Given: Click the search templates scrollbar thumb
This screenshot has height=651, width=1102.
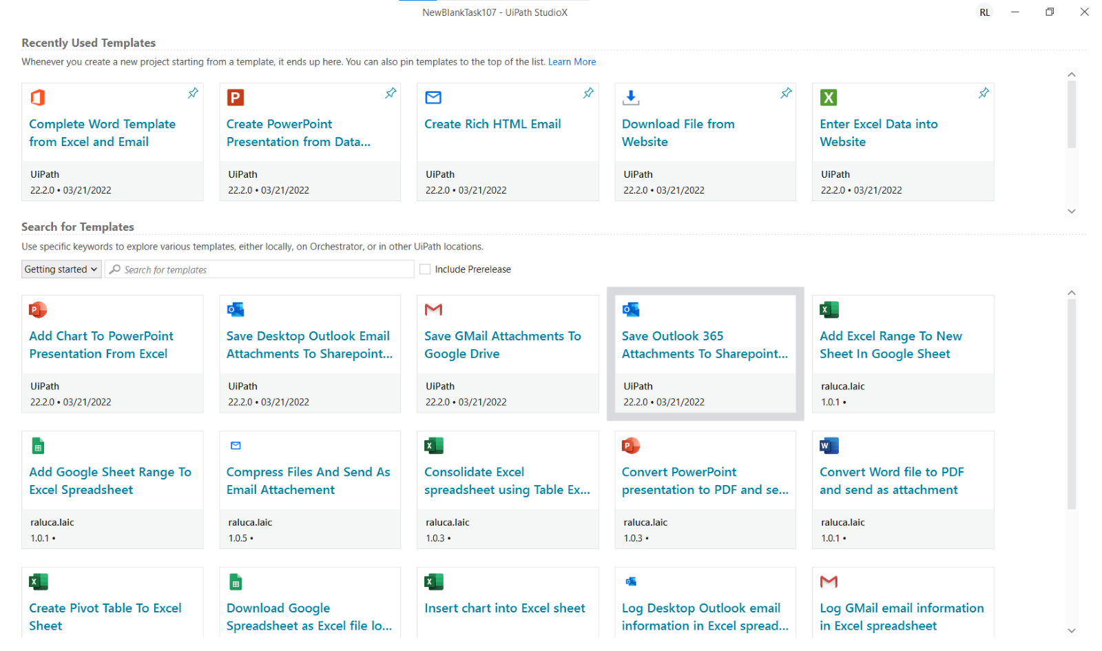Looking at the screenshot, I should 1071,404.
